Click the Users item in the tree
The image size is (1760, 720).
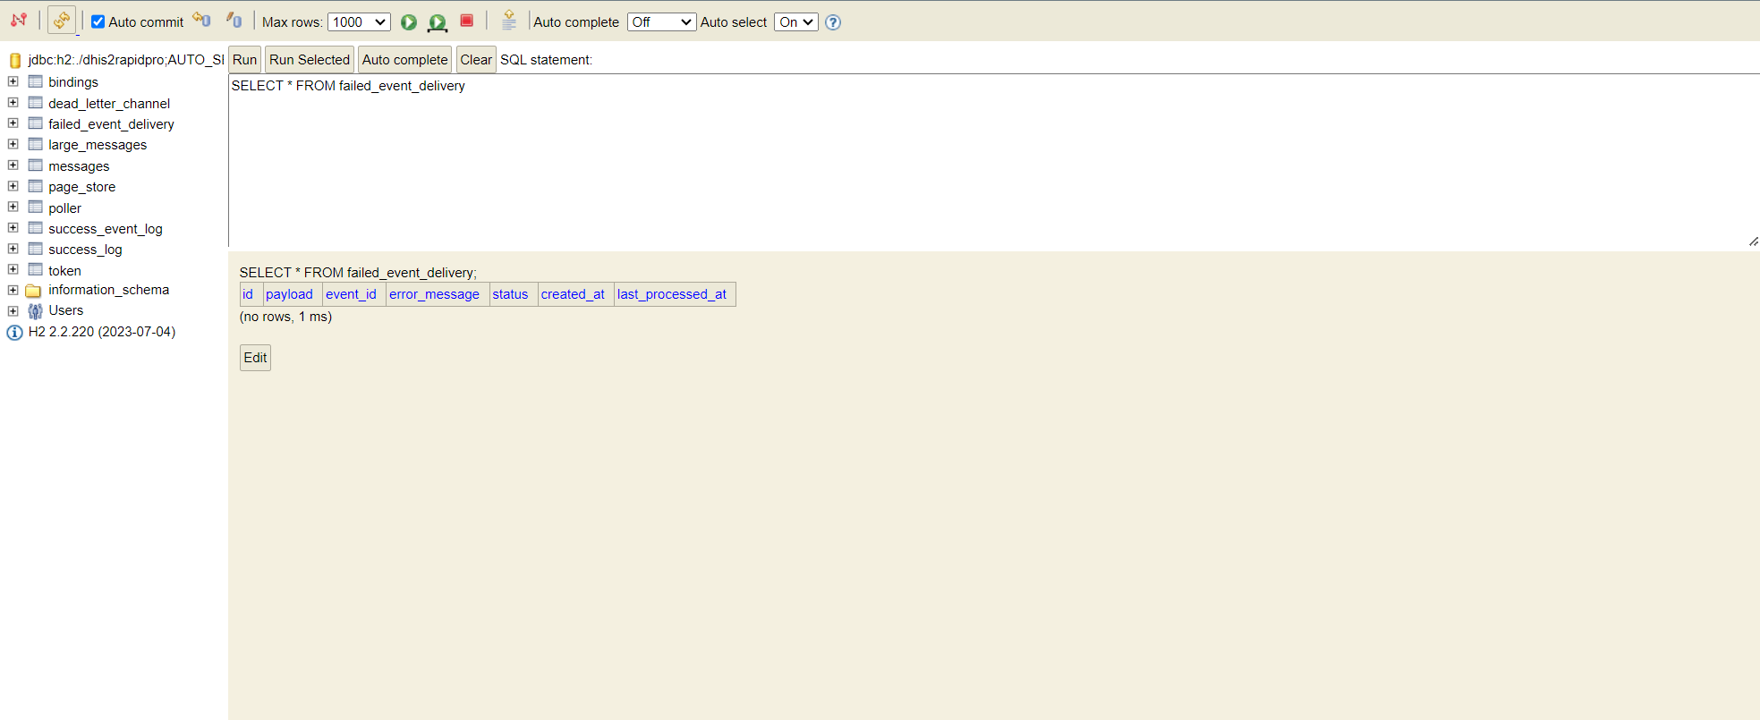click(65, 310)
